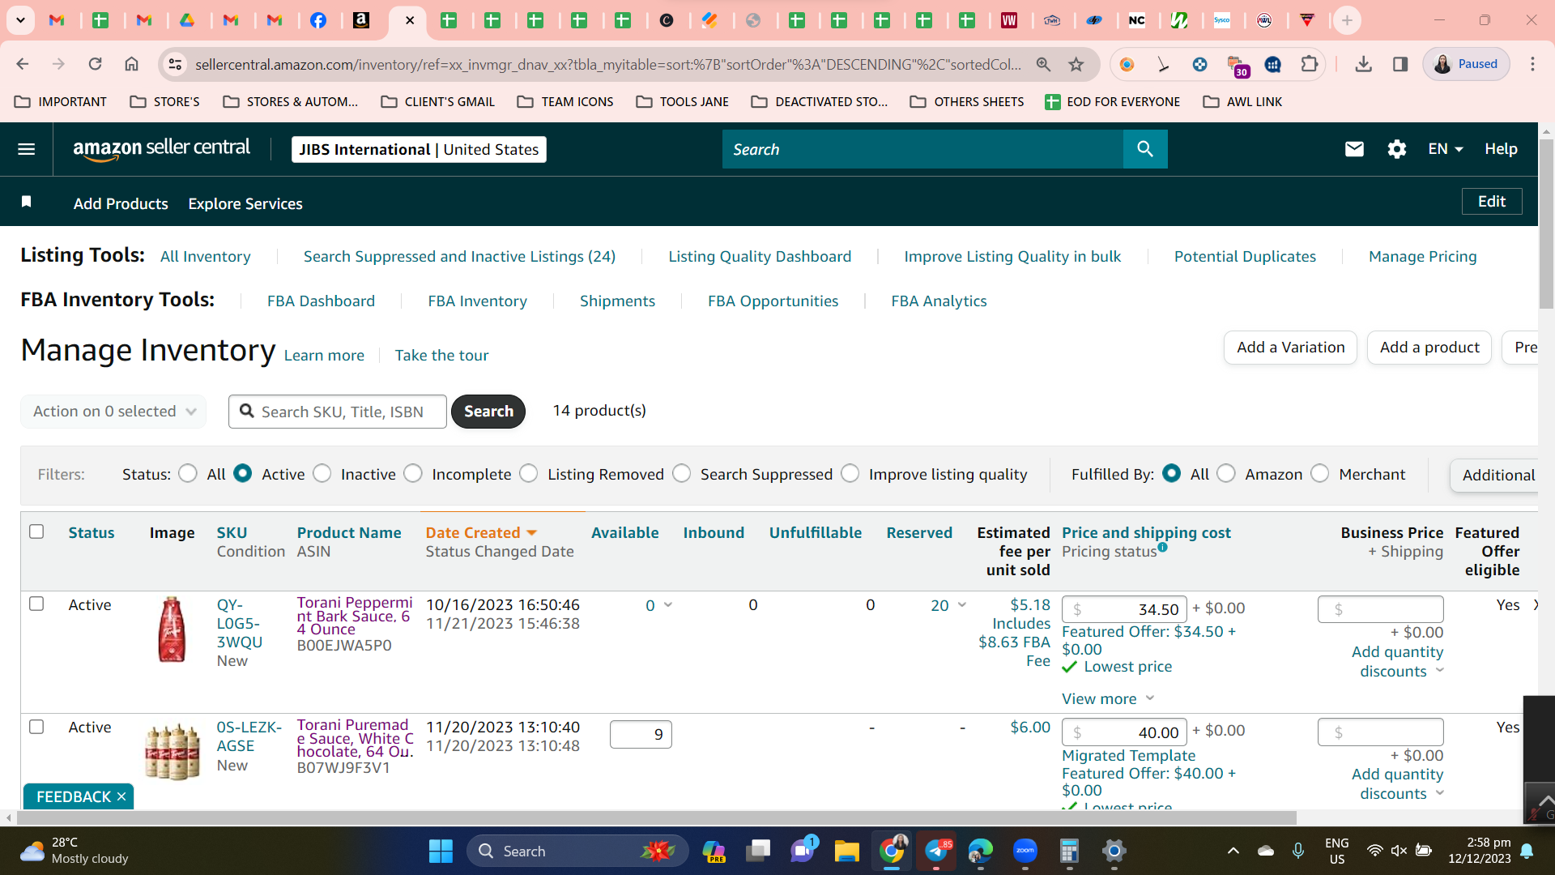This screenshot has width=1555, height=875.
Task: Tick the checkbox for Torani Puremade Sauce row
Action: click(36, 727)
